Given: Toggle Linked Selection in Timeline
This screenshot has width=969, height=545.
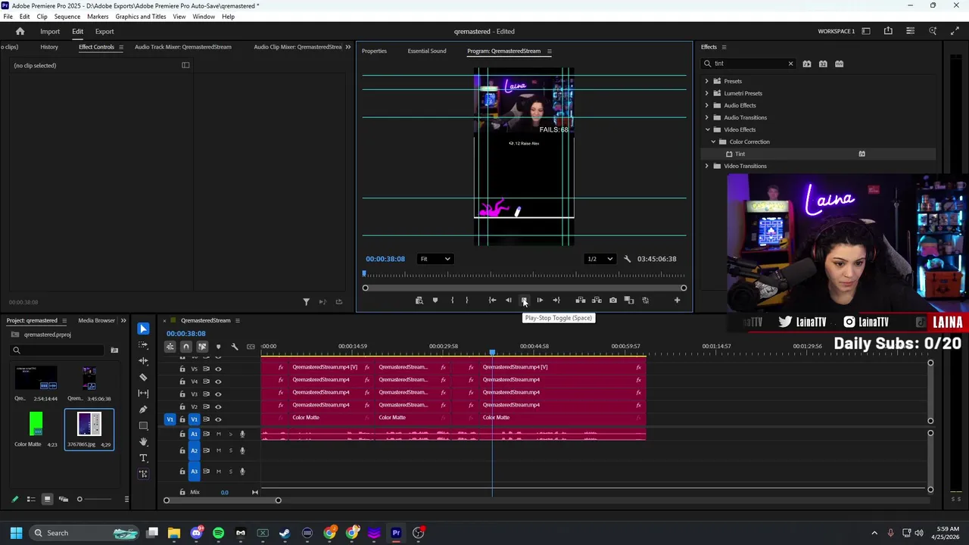Looking at the screenshot, I should [202, 347].
